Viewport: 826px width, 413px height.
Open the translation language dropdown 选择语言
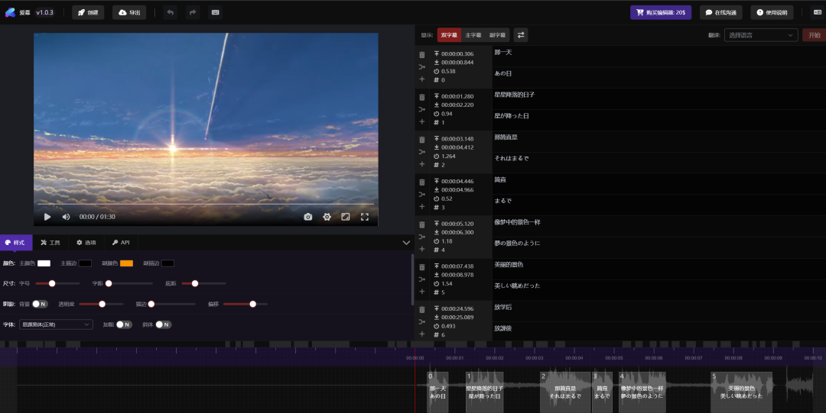click(761, 35)
